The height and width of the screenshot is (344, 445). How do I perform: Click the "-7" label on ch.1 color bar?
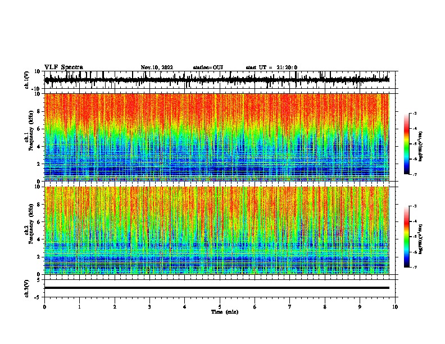tap(415, 174)
